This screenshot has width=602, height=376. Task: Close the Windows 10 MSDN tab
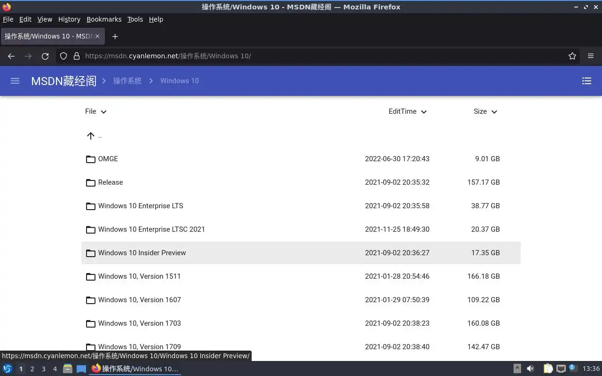tap(97, 36)
